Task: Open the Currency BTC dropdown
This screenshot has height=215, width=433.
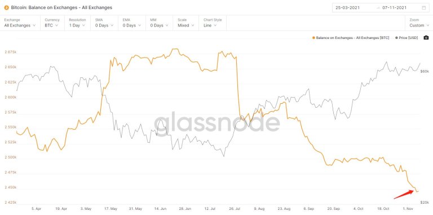Action: pyautogui.click(x=52, y=23)
